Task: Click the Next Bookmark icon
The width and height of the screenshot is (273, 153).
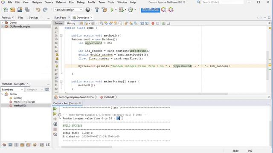Action: [131, 23]
